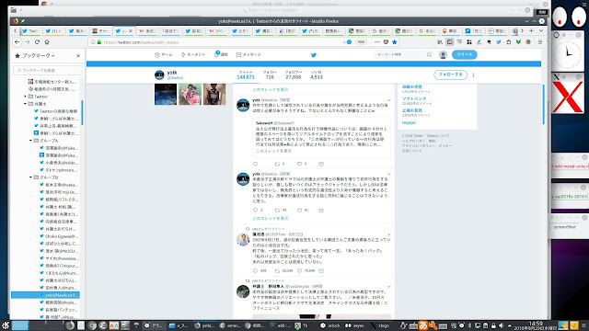589x331 pixels.
Task: Click the xeyes taskbar entry
Action: click(355, 325)
